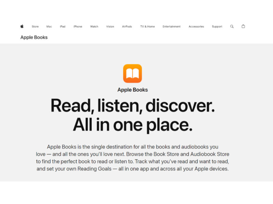Open the TV & Home menu
The width and height of the screenshot is (273, 204).
click(147, 27)
